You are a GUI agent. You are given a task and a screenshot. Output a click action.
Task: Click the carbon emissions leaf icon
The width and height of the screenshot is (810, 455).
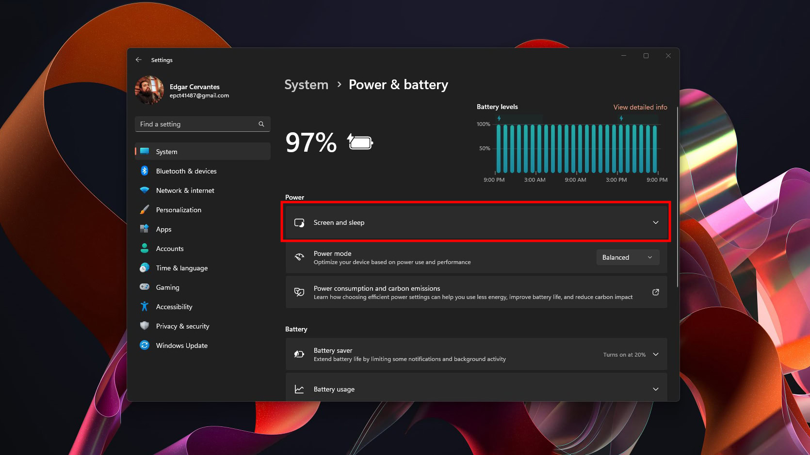point(299,292)
